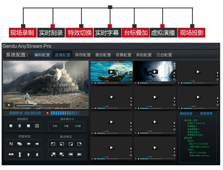The image size is (223, 170).
Task: Click the small play control under the seal video
Action: (95, 83)
